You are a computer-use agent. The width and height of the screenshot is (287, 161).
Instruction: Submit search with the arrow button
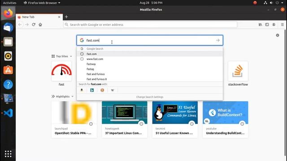click(217, 40)
